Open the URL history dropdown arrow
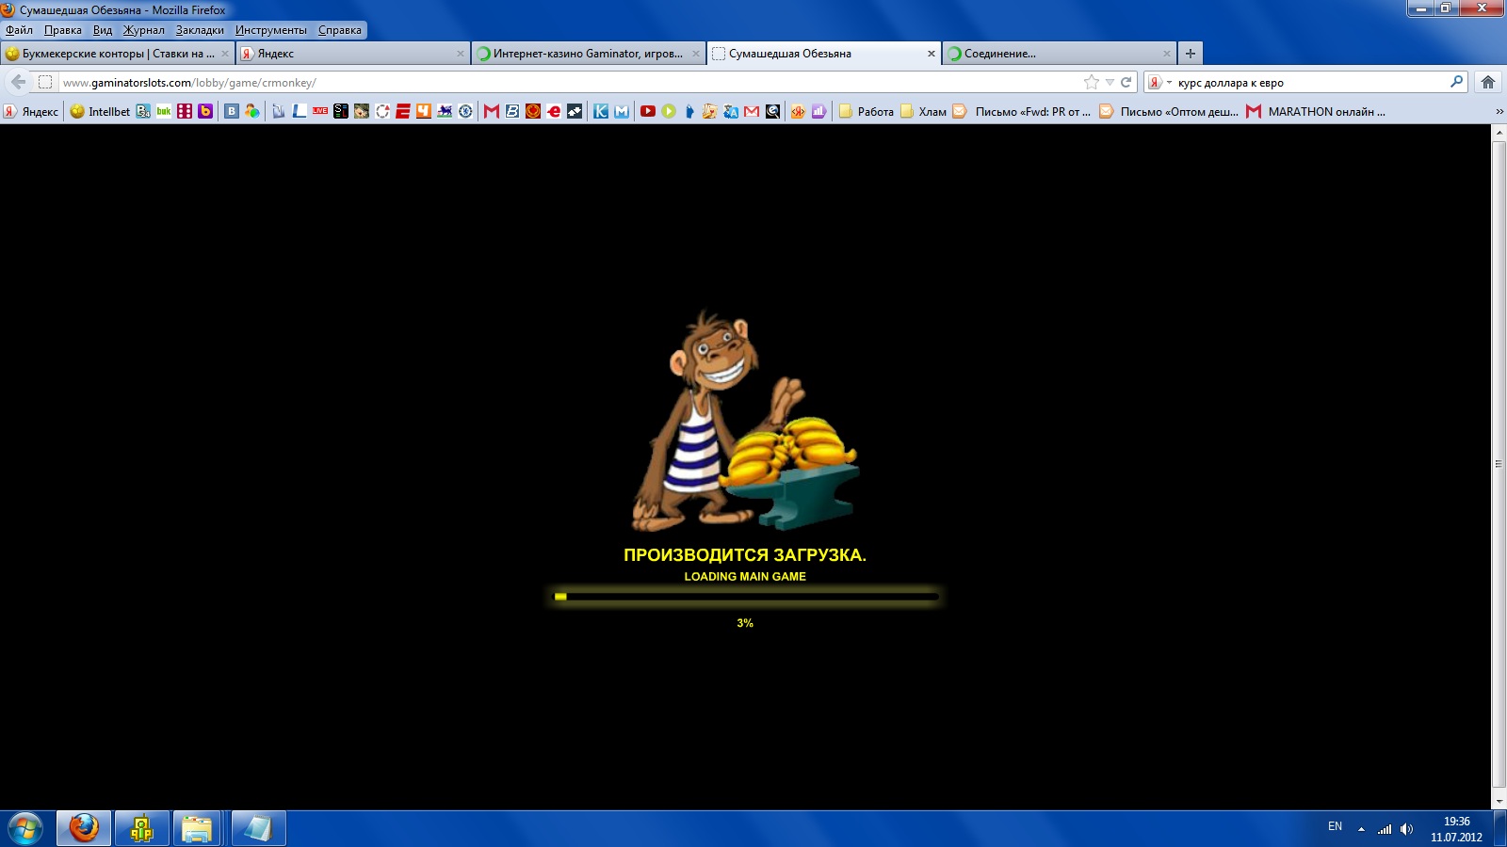The height and width of the screenshot is (847, 1507). [1110, 82]
